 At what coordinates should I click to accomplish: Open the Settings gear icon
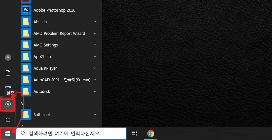pyautogui.click(x=8, y=104)
